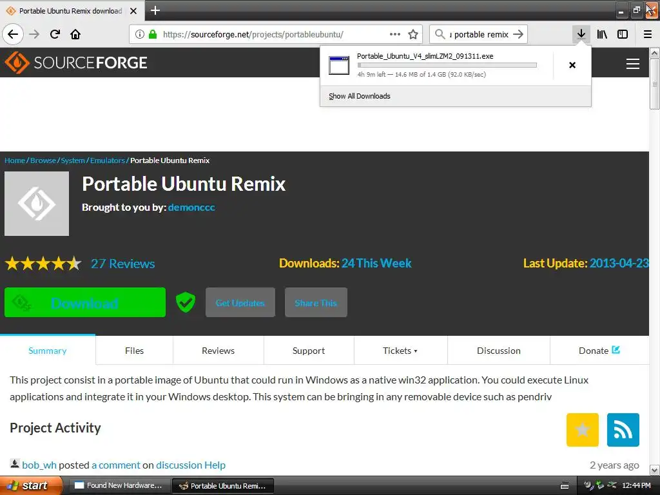Click the search box with 'portable remix'
Screen dimensions: 660x495
(479, 34)
